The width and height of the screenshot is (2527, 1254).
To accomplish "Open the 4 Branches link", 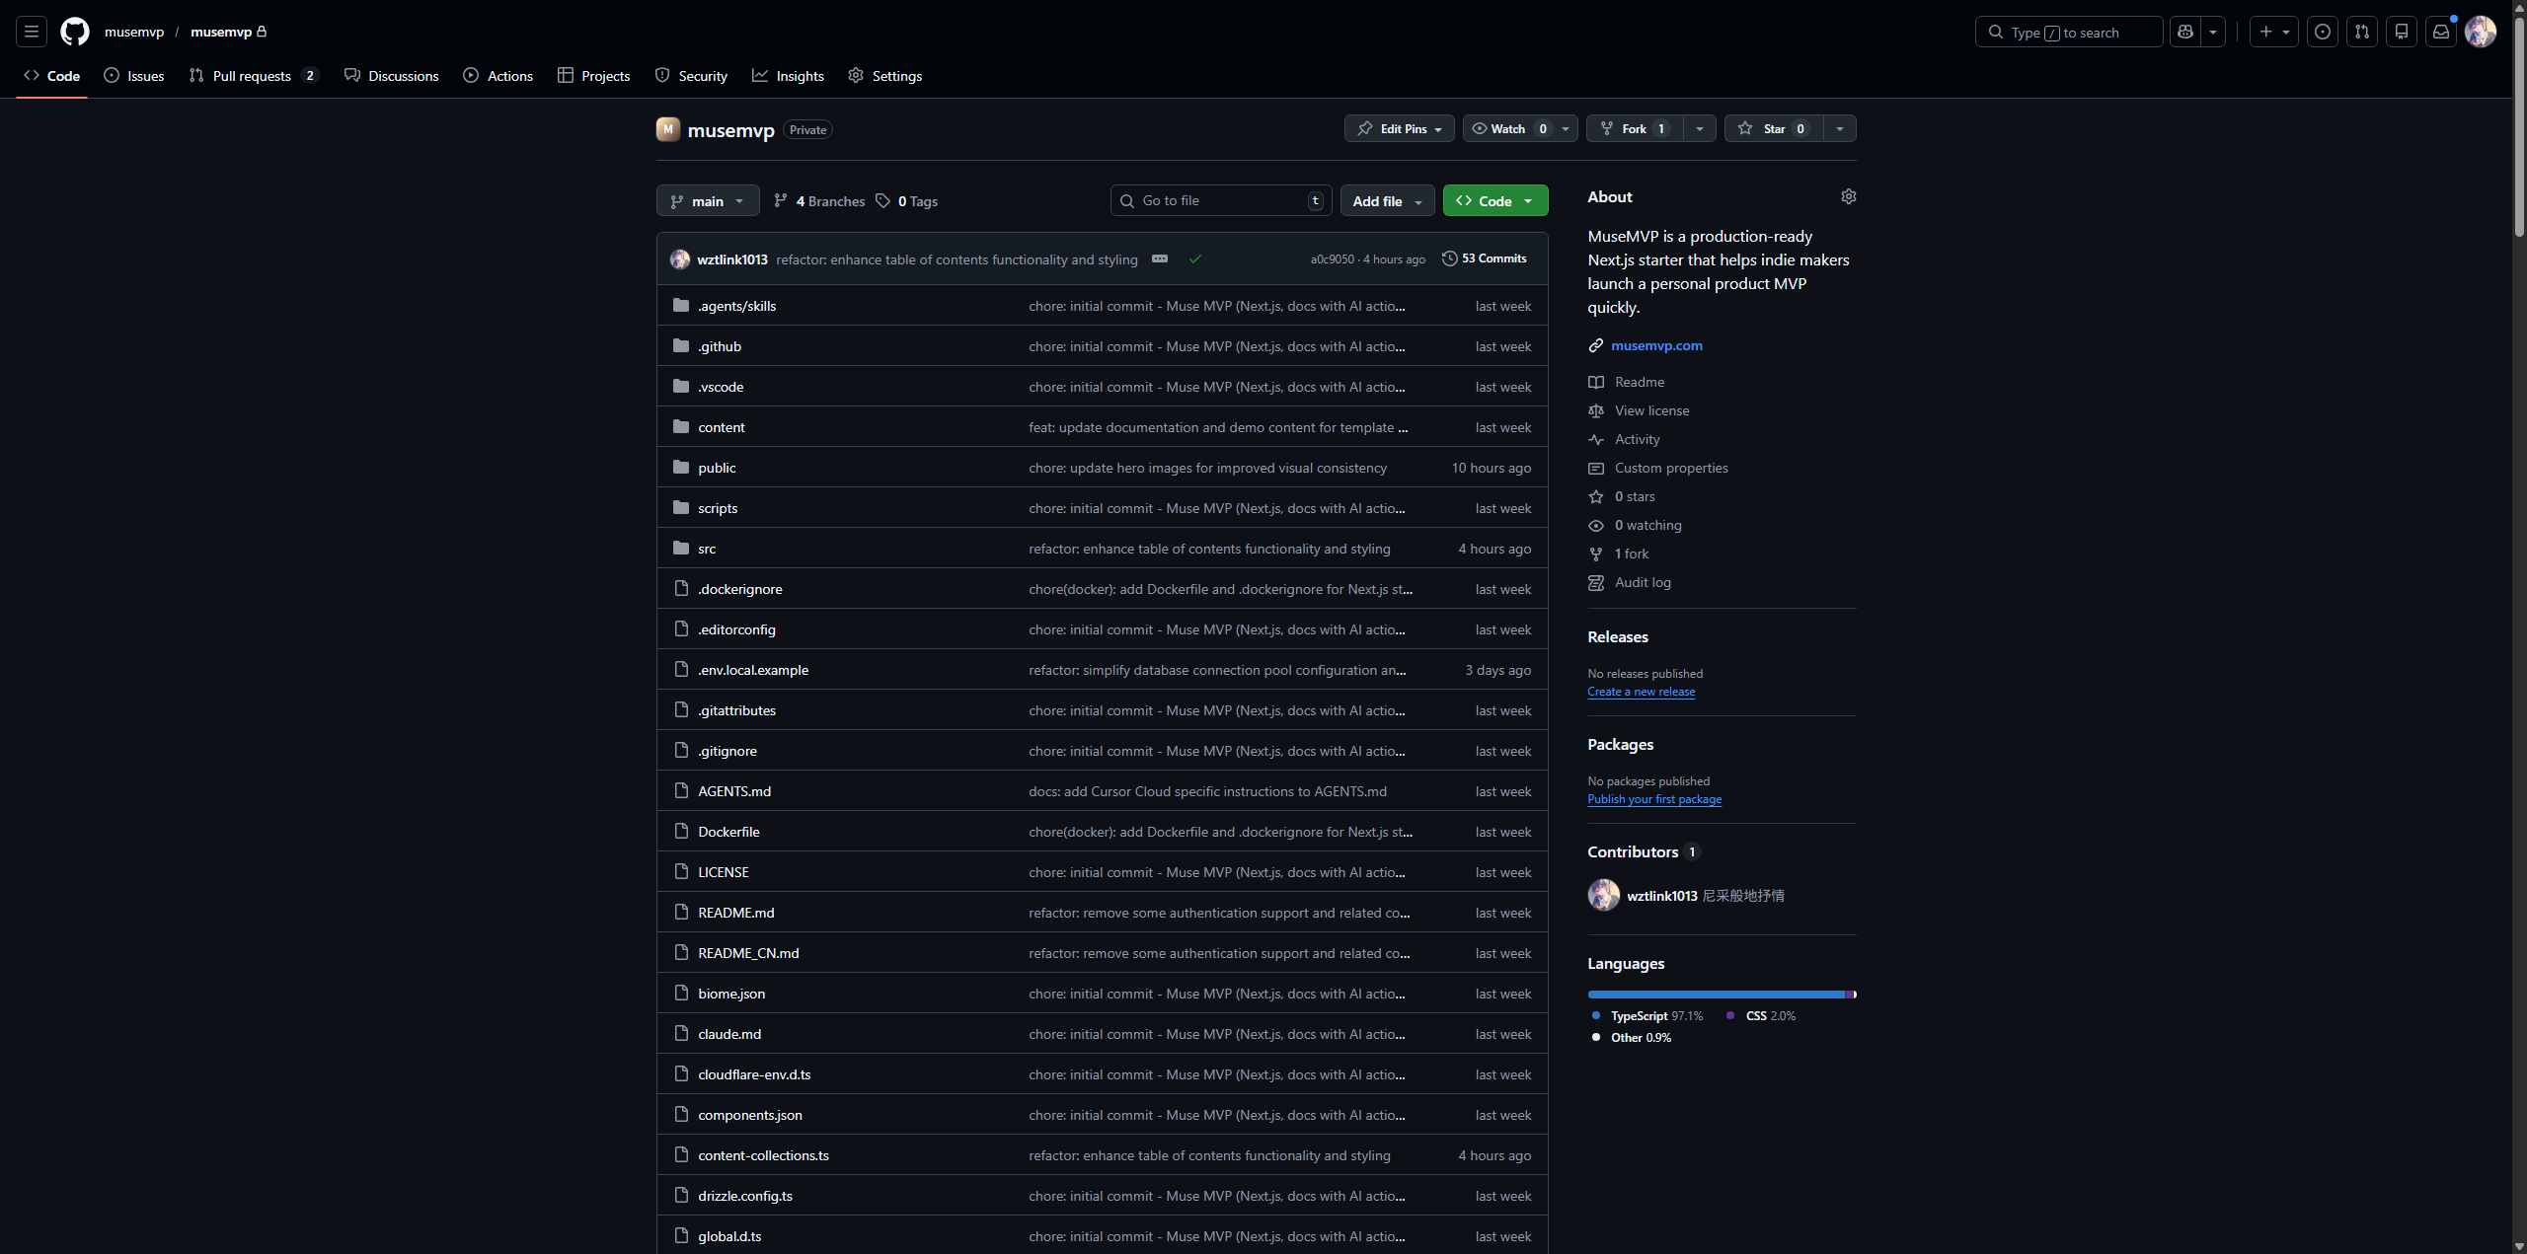I will click(819, 200).
